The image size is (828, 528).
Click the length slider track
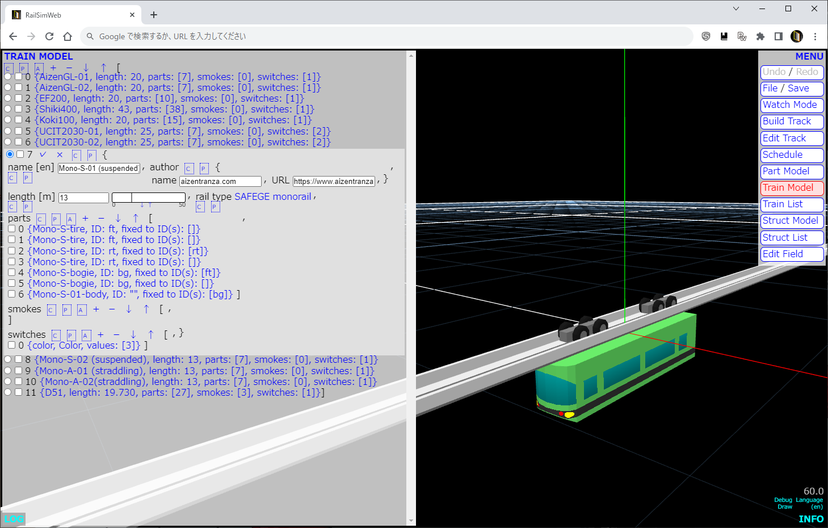tap(149, 198)
